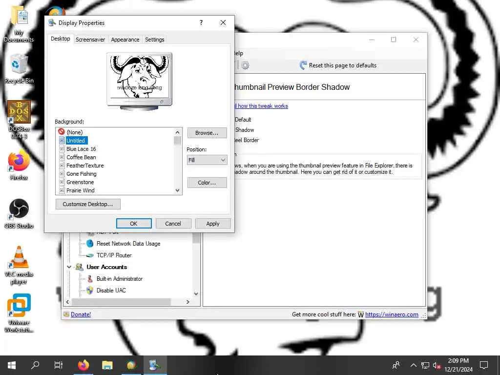
Task: Collapse the User Accounts tree node
Action: tap(69, 267)
